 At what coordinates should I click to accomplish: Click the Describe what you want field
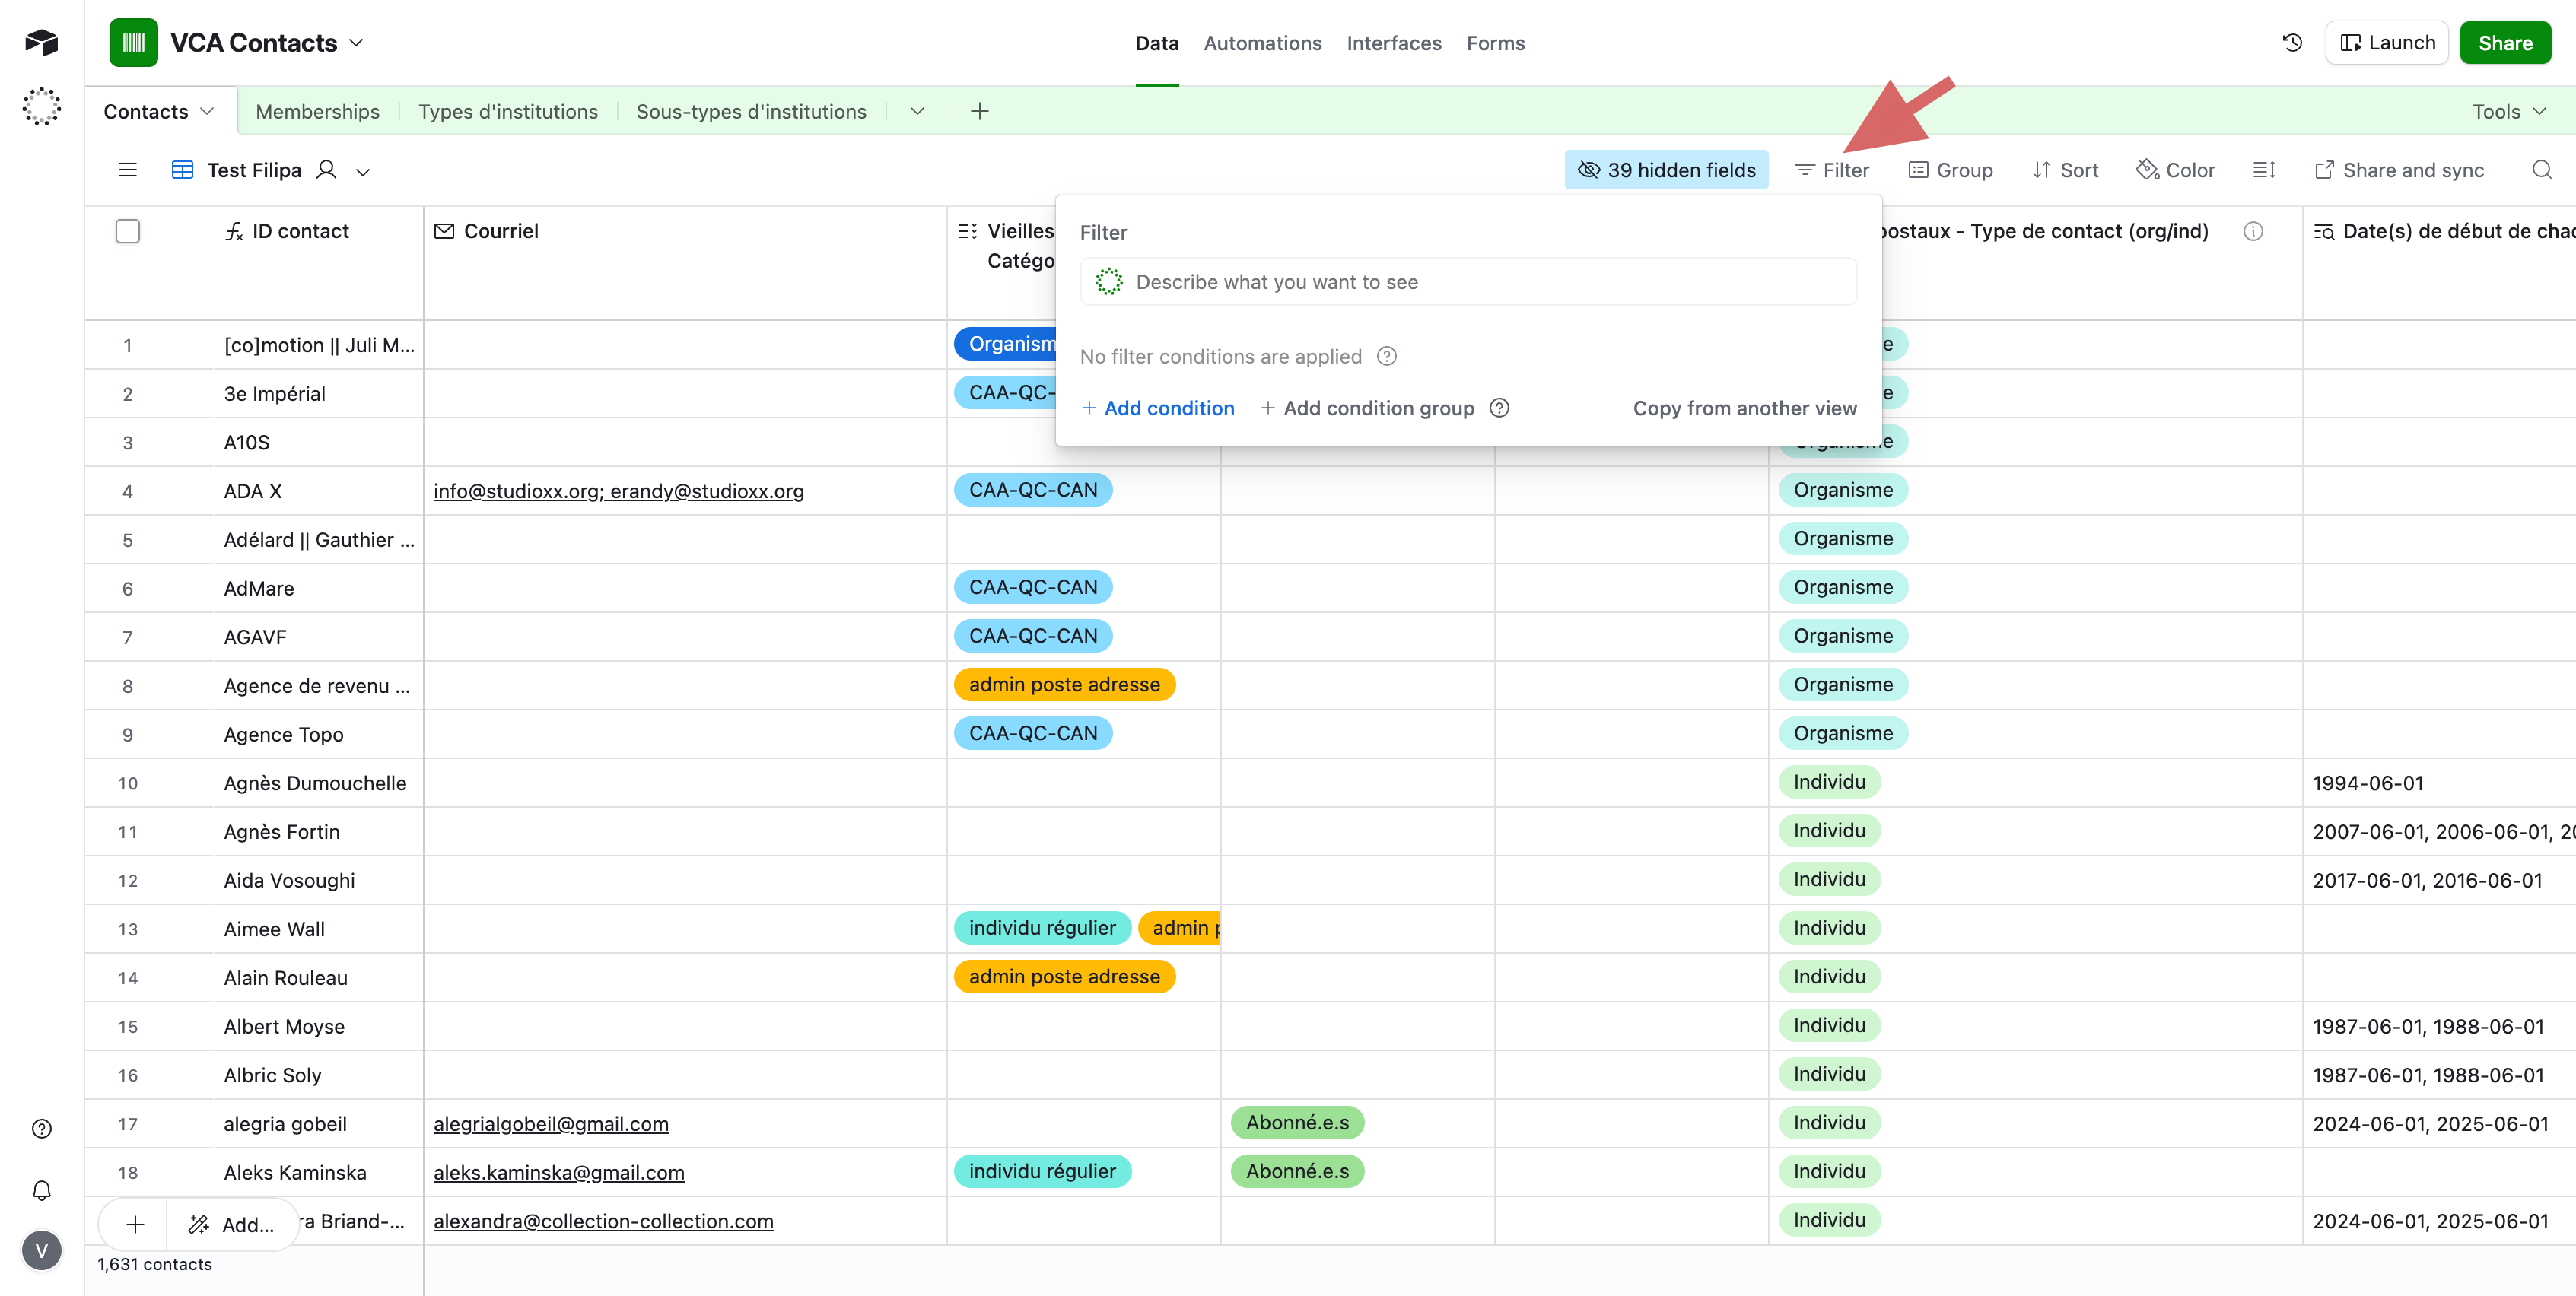coord(1468,282)
